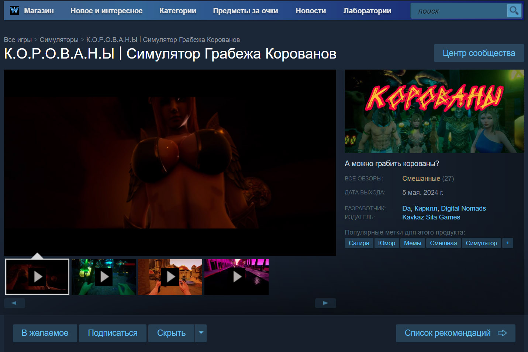Click the arrow icon in Список рекомендаций
The height and width of the screenshot is (352, 528).
click(502, 333)
